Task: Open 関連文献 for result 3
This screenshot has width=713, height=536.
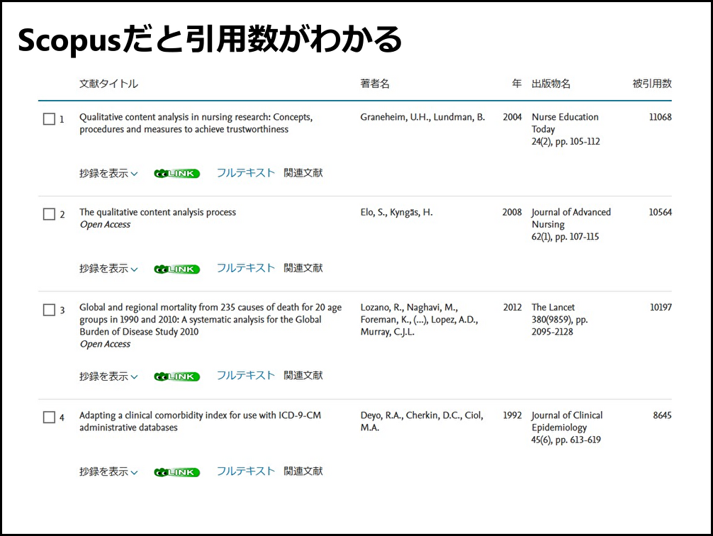Action: (x=303, y=375)
